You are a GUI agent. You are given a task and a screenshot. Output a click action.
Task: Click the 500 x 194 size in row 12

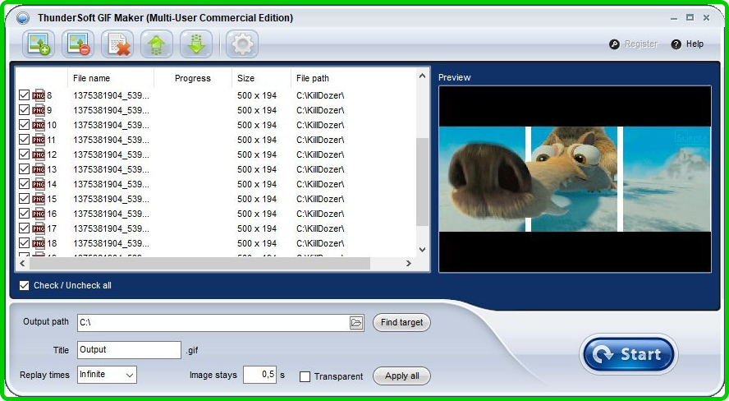257,154
